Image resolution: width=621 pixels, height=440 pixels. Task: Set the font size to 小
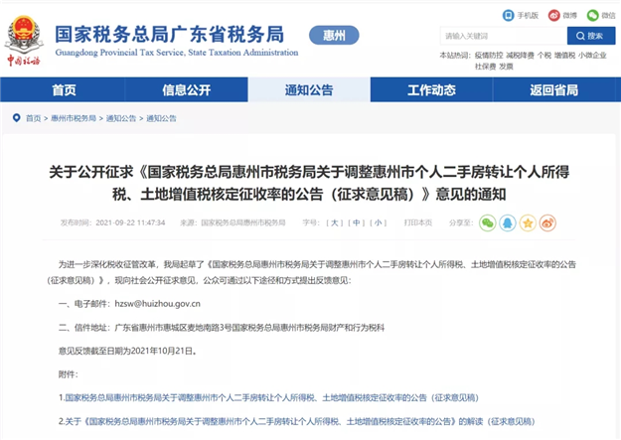[x=378, y=222]
